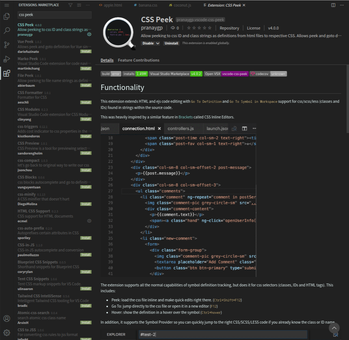Select HTML CSS Support list entry
Image resolution: width=349 pixels, height=340 pixels.
click(54, 216)
